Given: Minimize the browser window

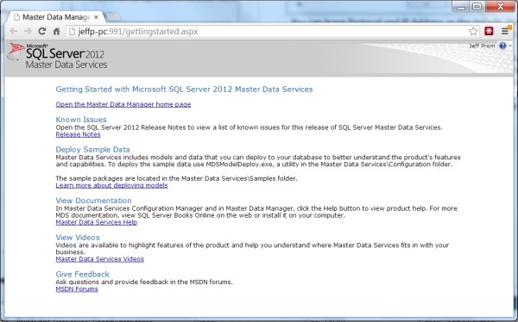Looking at the screenshot, I should click(461, 6).
